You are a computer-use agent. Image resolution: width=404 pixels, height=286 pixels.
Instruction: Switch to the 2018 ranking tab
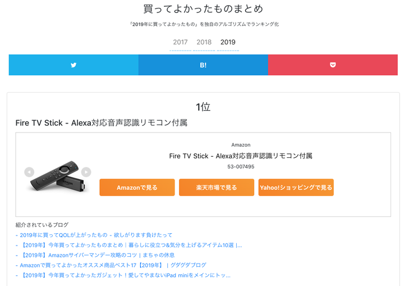pos(204,42)
